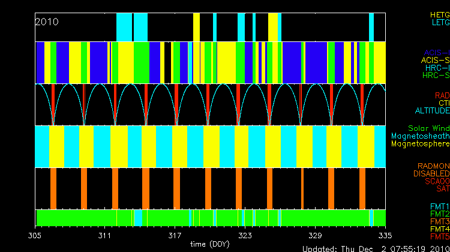Click the ALTITUDE legend label
Viewport: 450px width, 252px height.
pyautogui.click(x=432, y=111)
